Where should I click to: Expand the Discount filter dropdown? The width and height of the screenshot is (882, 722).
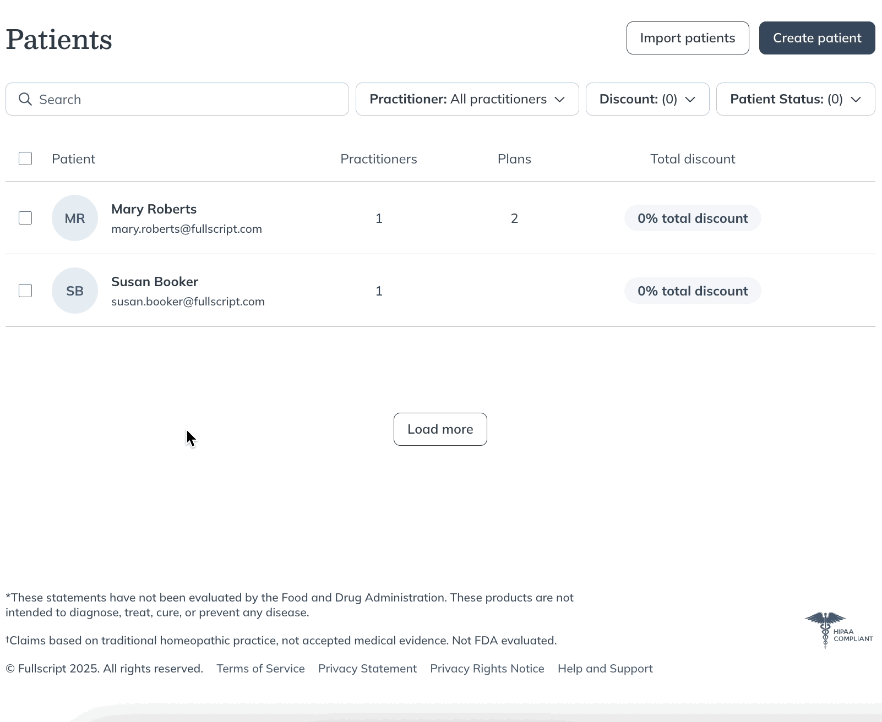click(647, 99)
